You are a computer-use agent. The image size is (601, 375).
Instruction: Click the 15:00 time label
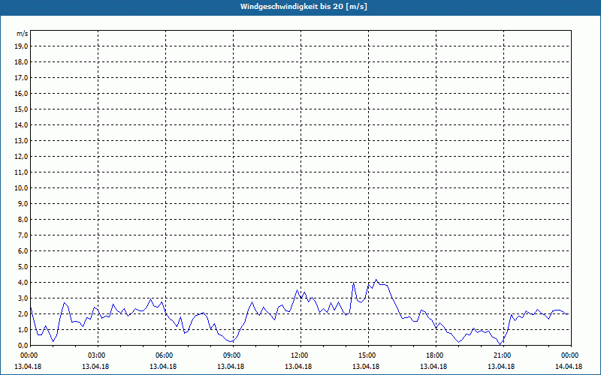pyautogui.click(x=369, y=355)
